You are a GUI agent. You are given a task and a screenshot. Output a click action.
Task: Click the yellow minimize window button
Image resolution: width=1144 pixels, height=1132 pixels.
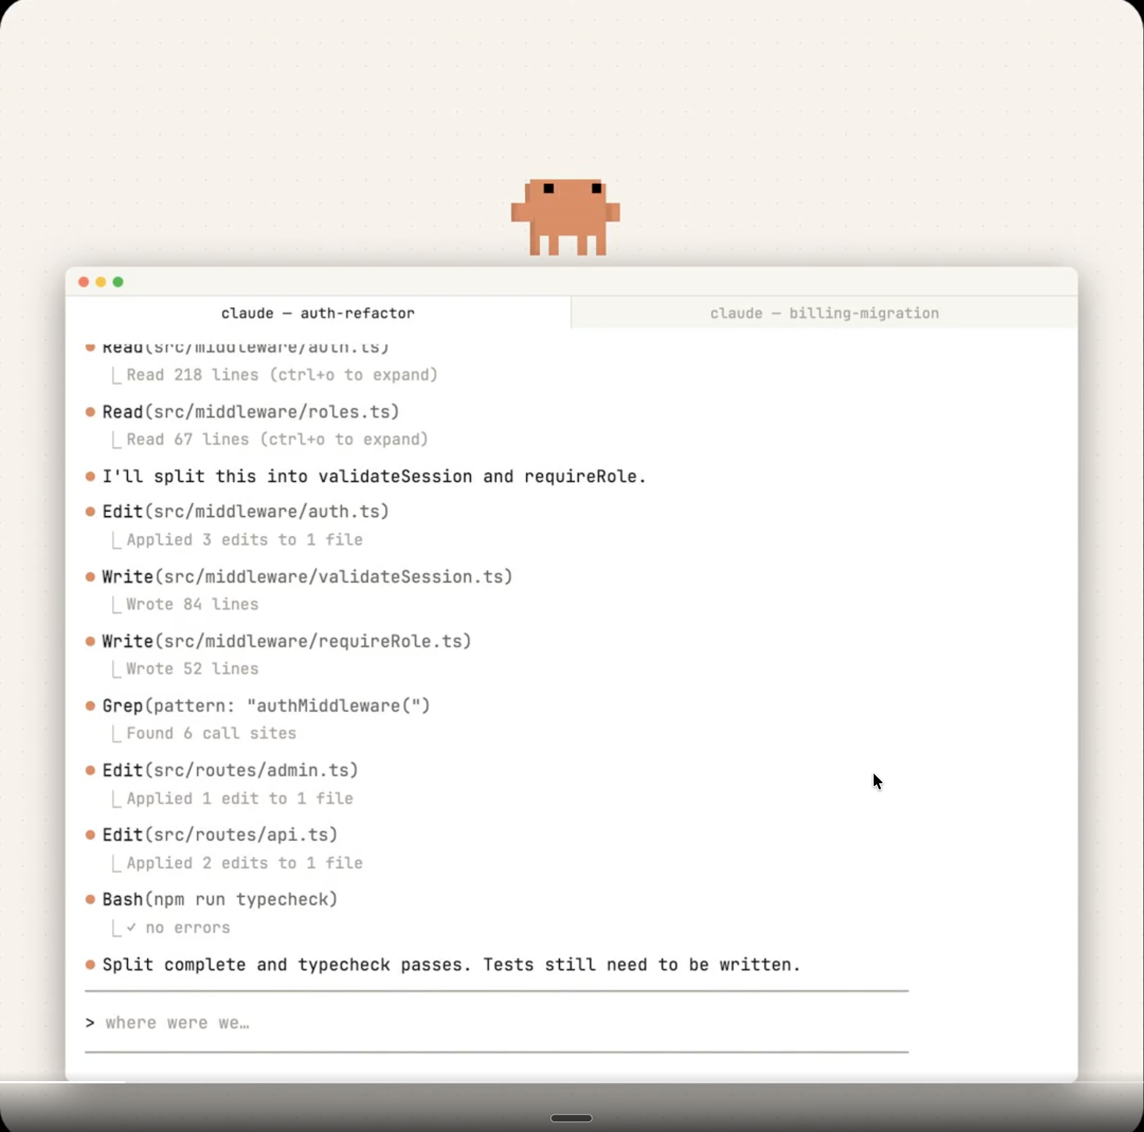click(x=101, y=282)
